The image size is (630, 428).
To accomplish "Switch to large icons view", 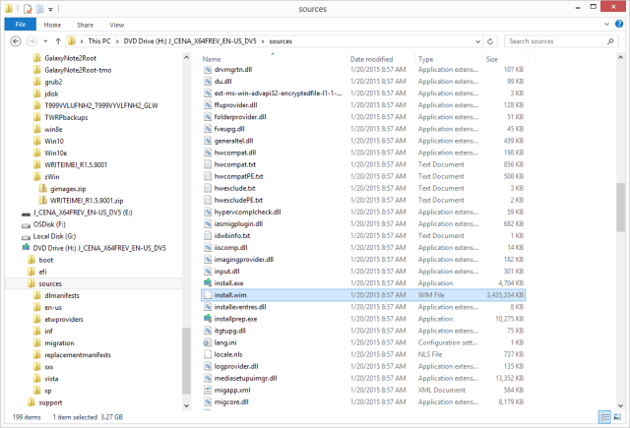I will coord(617,417).
